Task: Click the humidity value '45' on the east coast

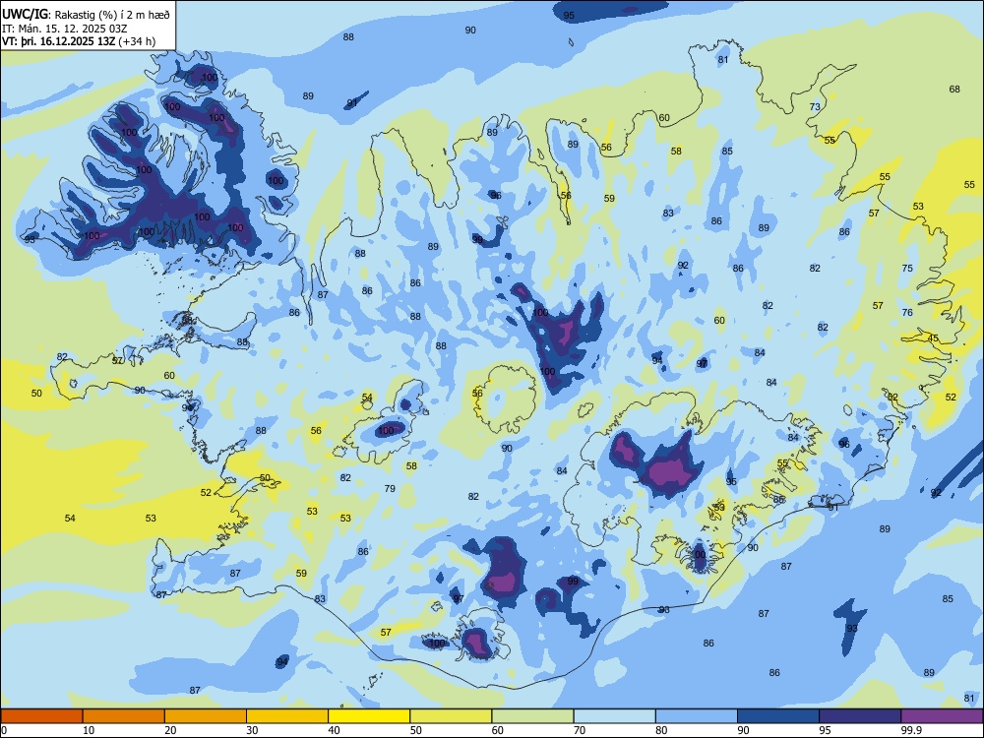Action: coord(933,338)
